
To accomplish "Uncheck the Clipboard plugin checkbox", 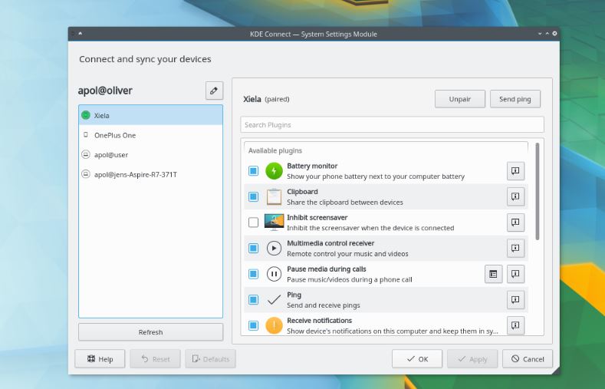I will (x=254, y=197).
